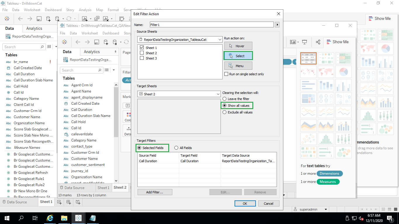This screenshot has height=224, width=399.
Task: Open the Windows Start menu
Action: [x=7, y=218]
